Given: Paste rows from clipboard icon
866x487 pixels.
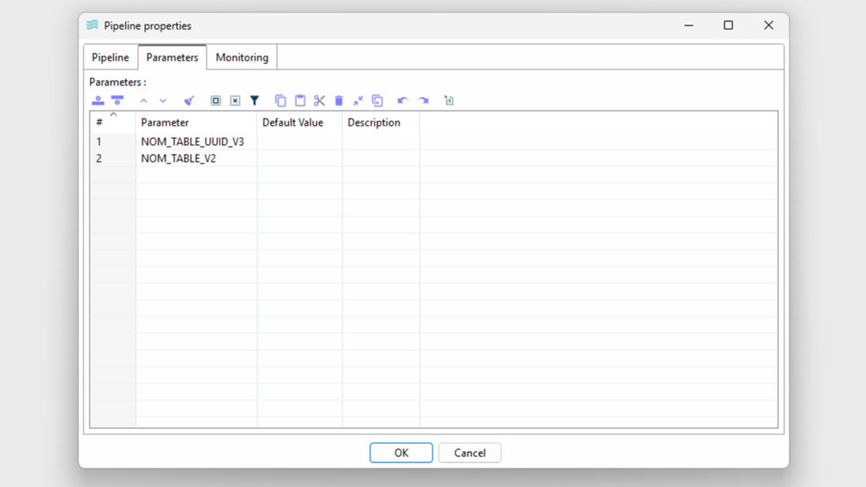Looking at the screenshot, I should pos(300,101).
